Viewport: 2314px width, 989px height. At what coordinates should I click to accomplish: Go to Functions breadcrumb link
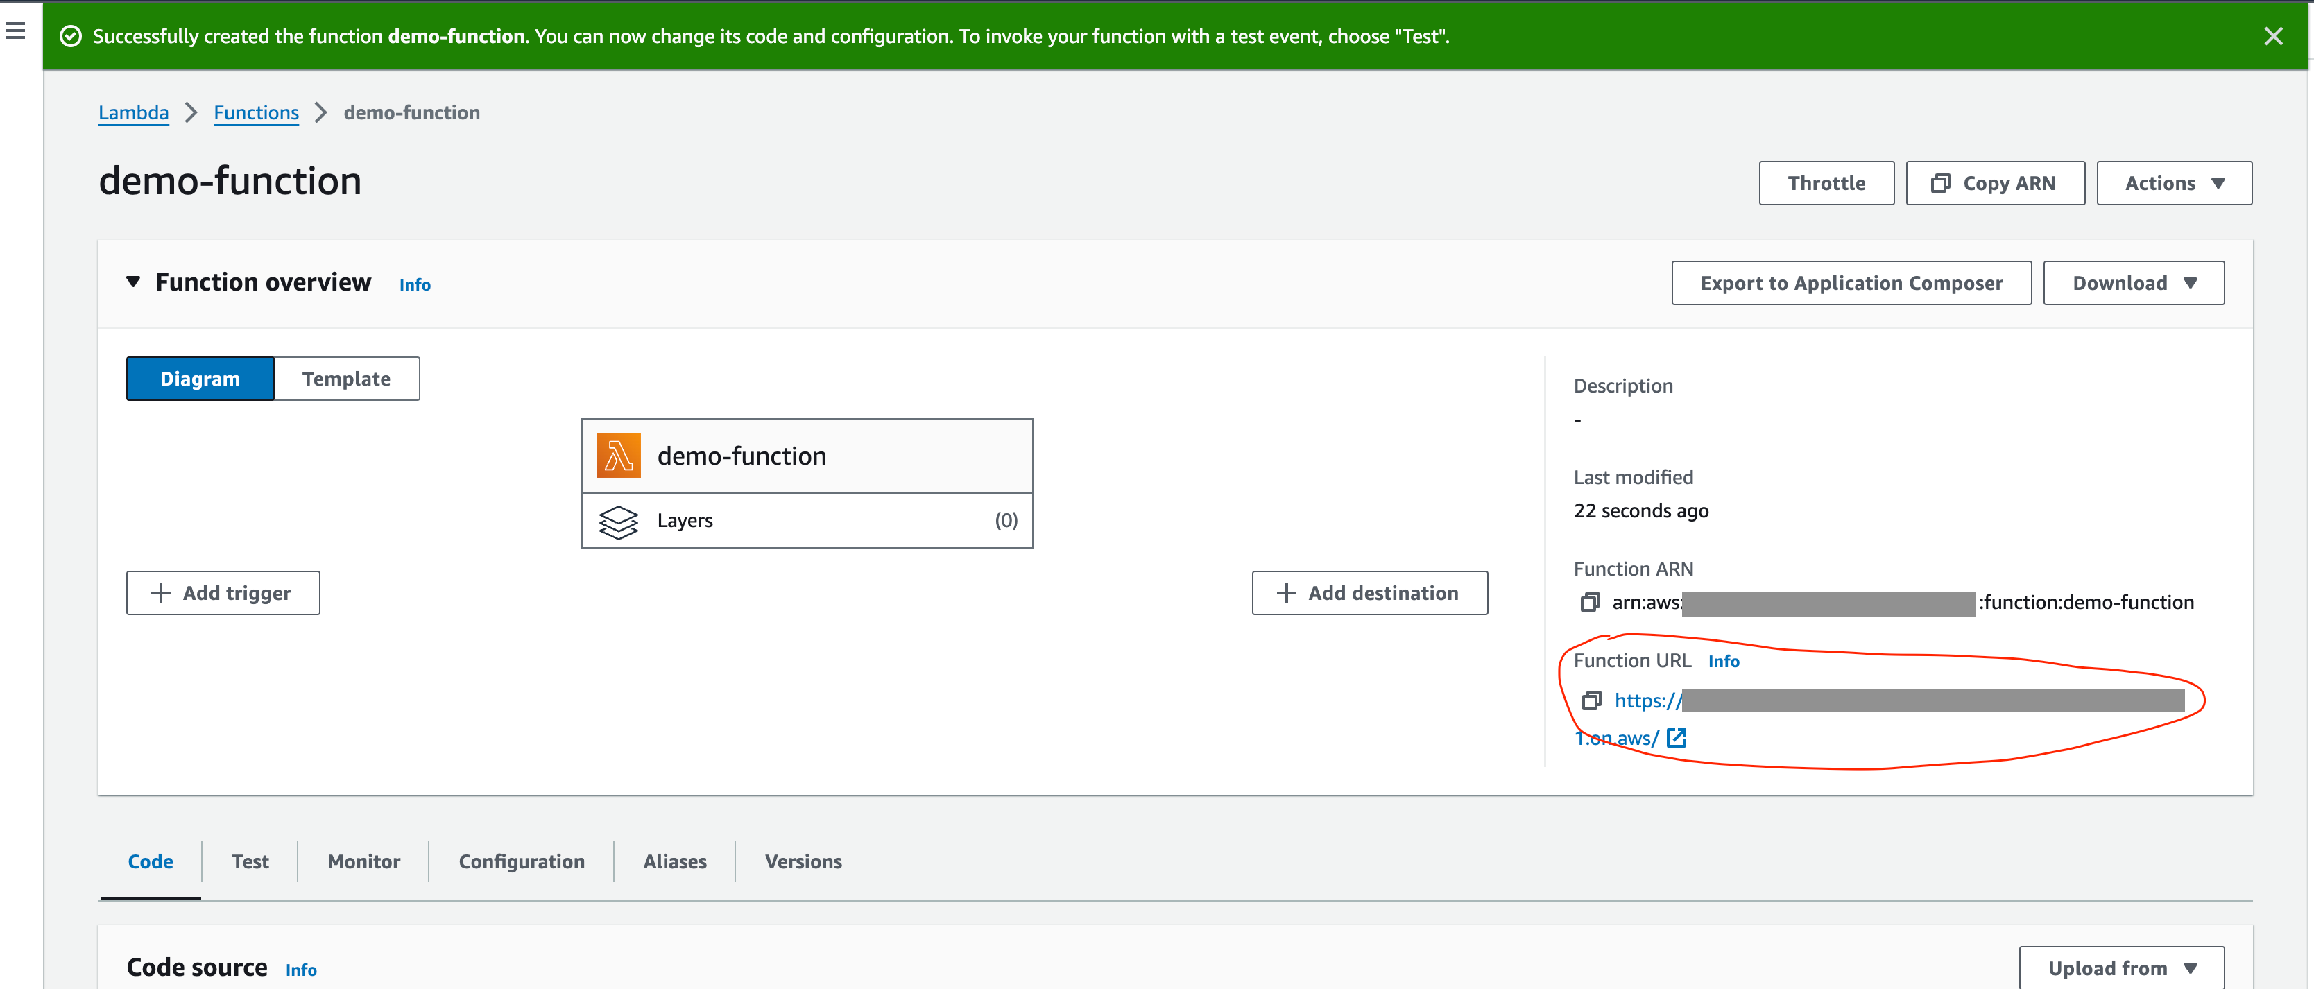(x=256, y=113)
